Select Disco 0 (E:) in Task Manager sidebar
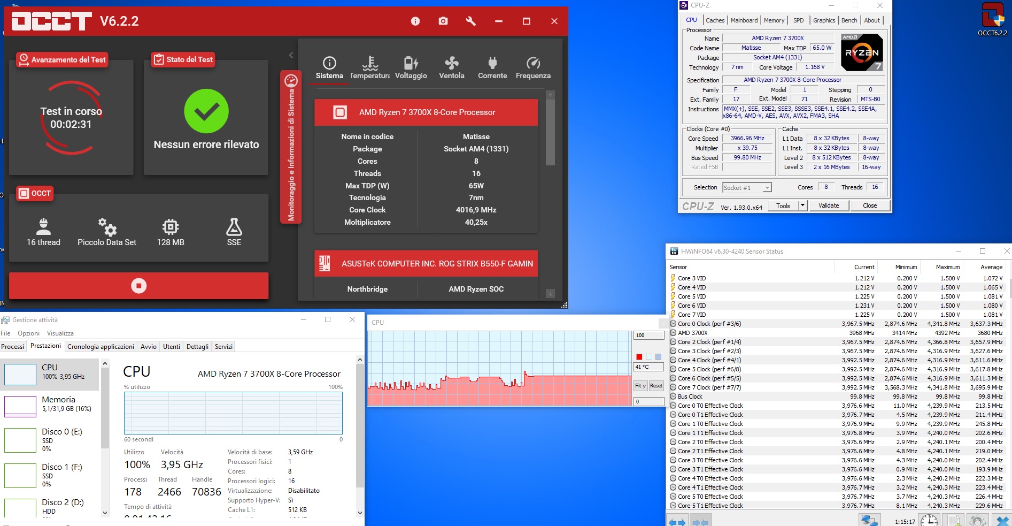This screenshot has height=526, width=1012. pos(50,440)
